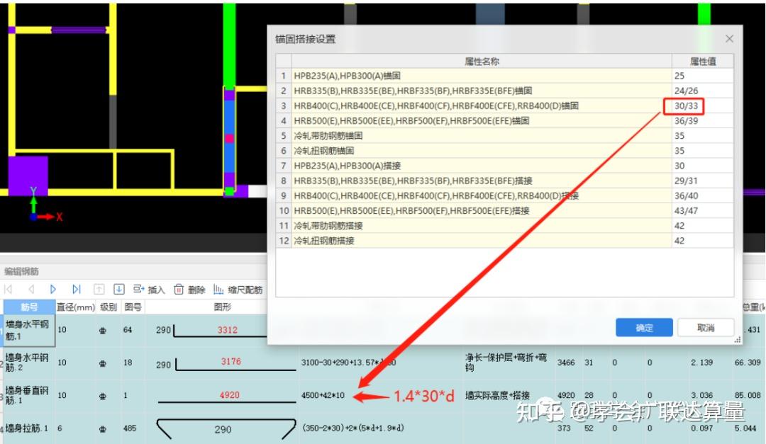
Task: Click the 图号 column header
Action: pos(133,307)
